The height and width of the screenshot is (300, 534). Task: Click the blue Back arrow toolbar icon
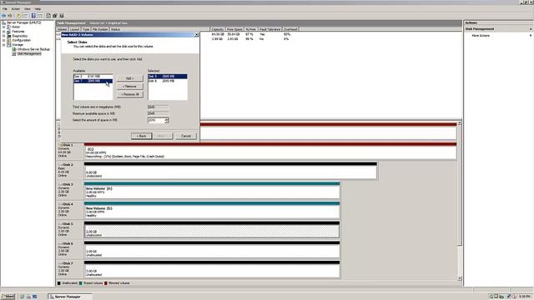pos(3,16)
